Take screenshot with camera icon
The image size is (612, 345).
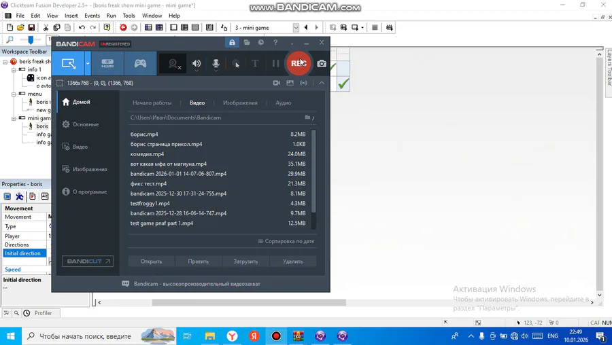[322, 64]
